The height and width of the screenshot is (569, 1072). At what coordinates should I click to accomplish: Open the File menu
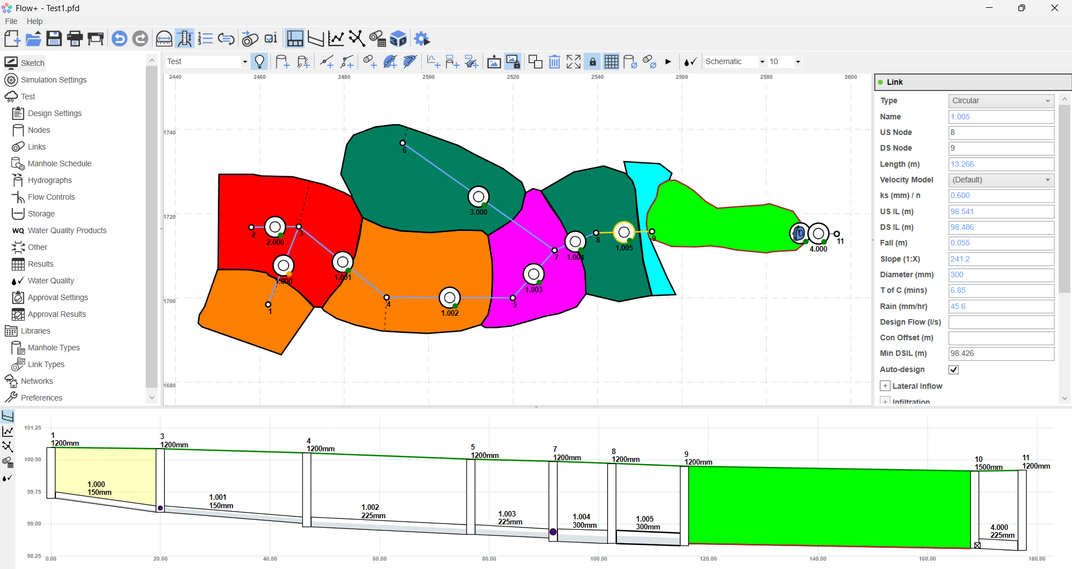[x=11, y=21]
